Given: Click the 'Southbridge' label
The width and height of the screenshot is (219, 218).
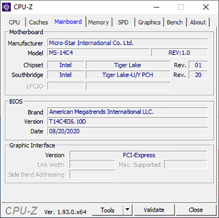Looking at the screenshot, I should click(27, 75).
